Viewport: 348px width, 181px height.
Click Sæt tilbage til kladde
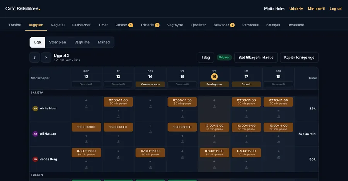[x=256, y=58]
